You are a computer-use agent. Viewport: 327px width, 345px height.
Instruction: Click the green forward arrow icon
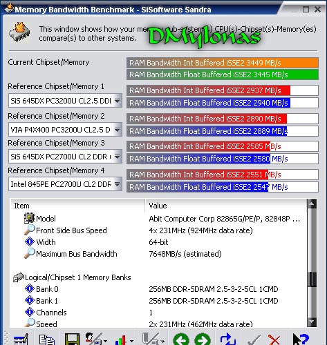point(203,339)
